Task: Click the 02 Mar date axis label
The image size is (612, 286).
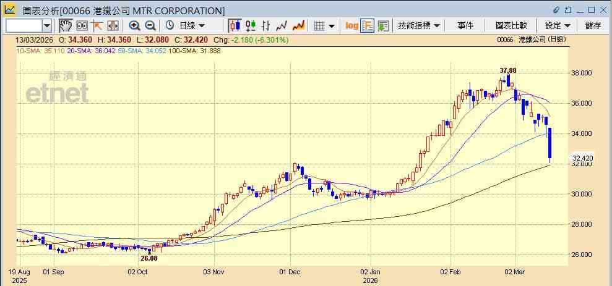Action: click(x=515, y=272)
